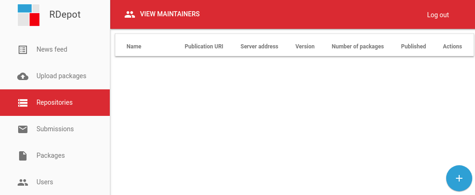Image resolution: width=475 pixels, height=195 pixels.
Task: Click the News feed list icon
Action: (x=23, y=50)
